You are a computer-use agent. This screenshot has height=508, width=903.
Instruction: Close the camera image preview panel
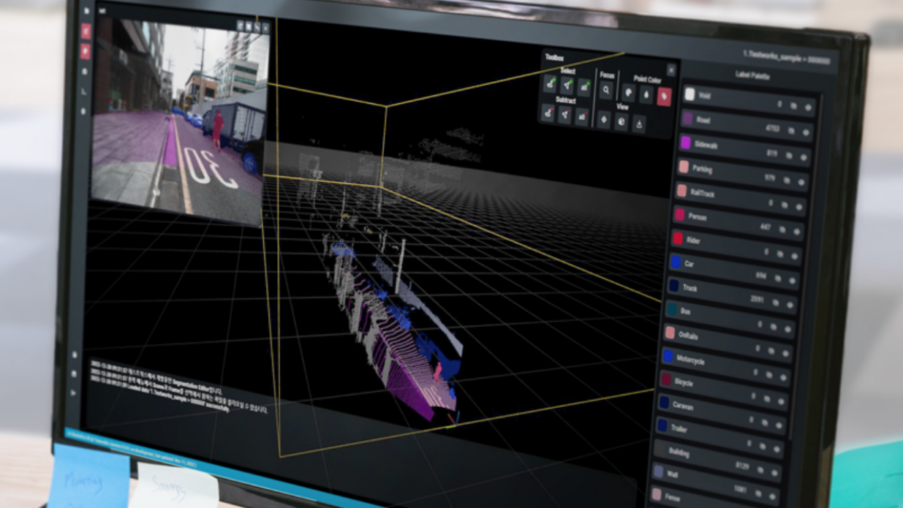point(265,28)
